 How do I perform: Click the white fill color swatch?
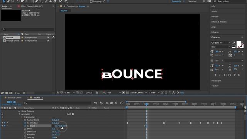click(x=239, y=43)
